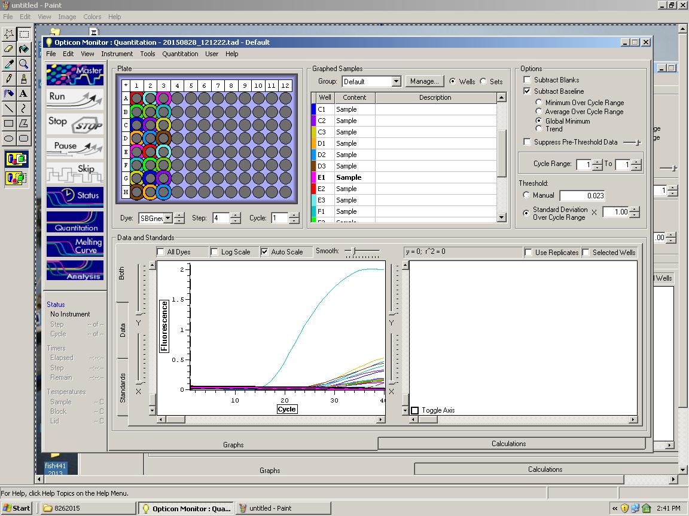Increase the Cycle Range start value
Image resolution: width=689 pixels, height=516 pixels.
[x=597, y=162]
